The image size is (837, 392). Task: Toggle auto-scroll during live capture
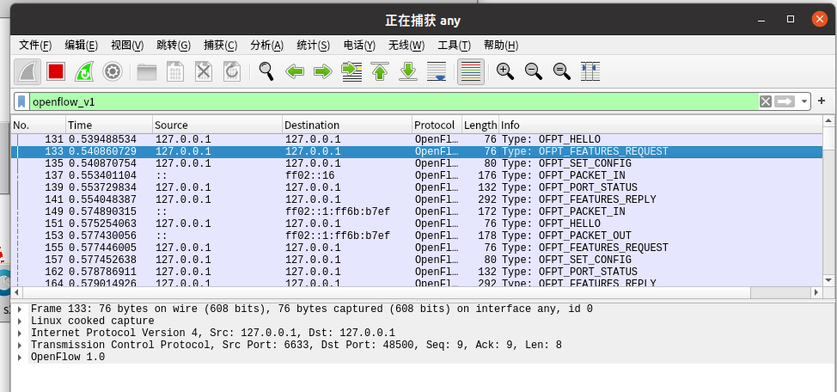point(437,71)
